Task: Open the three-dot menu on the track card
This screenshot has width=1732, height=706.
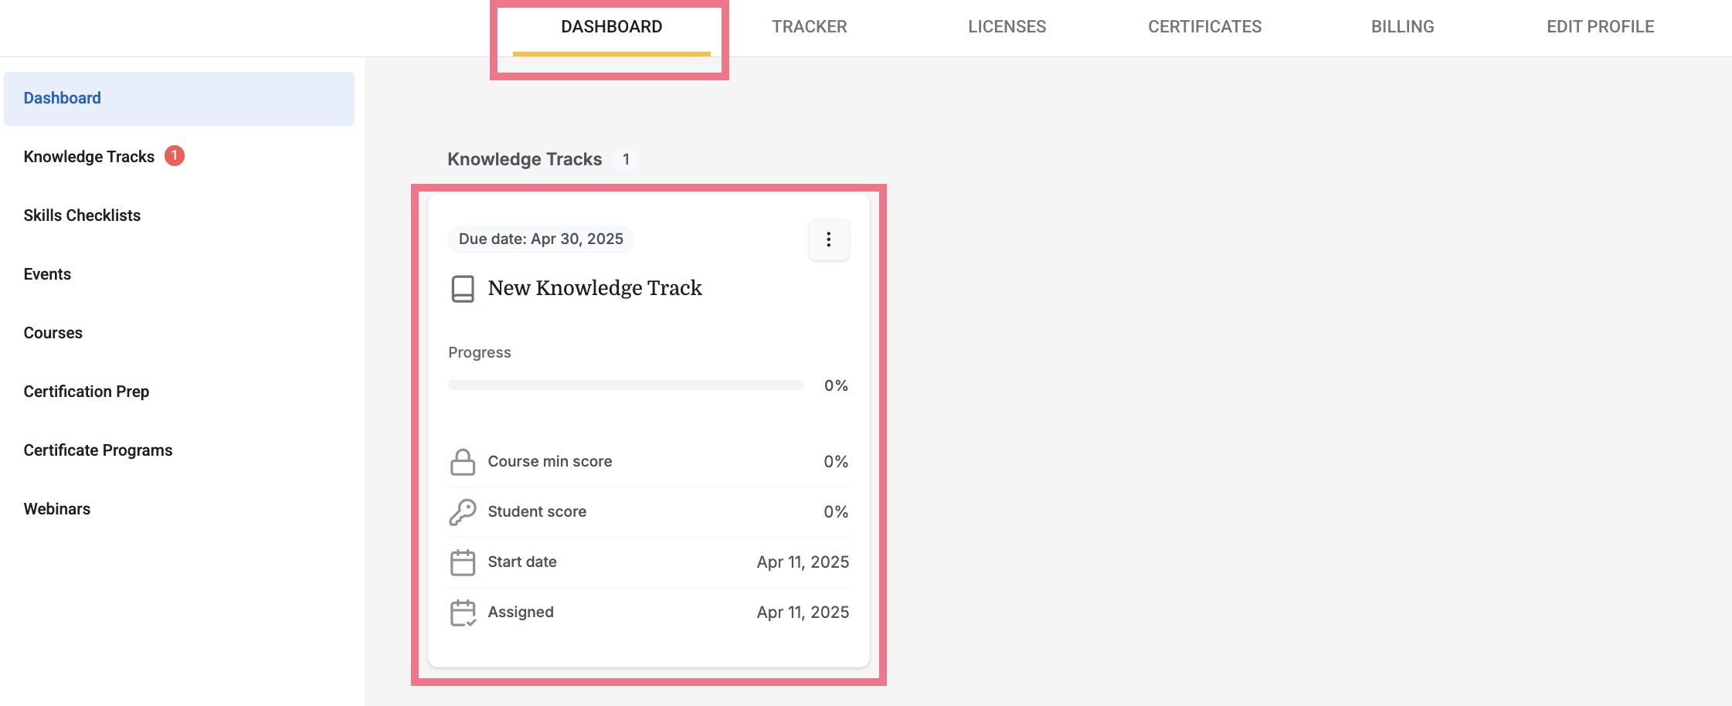Action: [829, 239]
